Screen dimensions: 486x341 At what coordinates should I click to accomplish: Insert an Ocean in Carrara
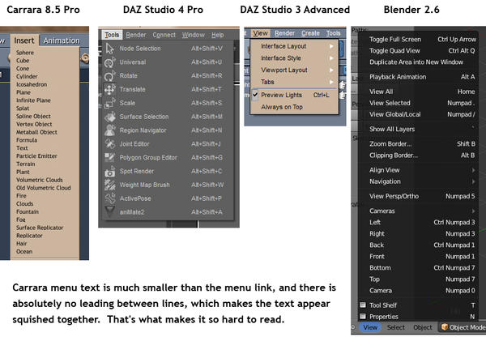coord(24,251)
